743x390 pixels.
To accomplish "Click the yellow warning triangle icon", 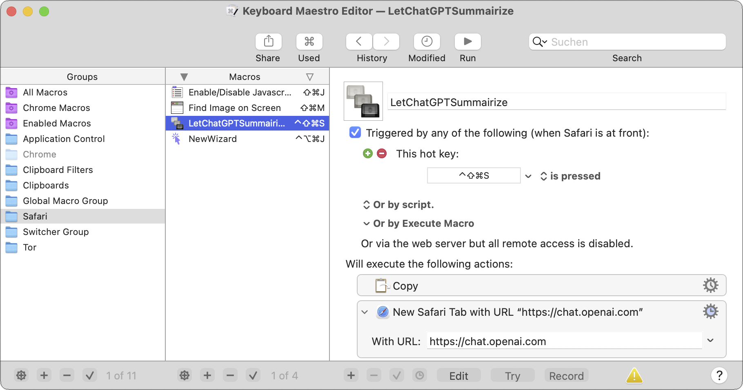I will click(634, 375).
